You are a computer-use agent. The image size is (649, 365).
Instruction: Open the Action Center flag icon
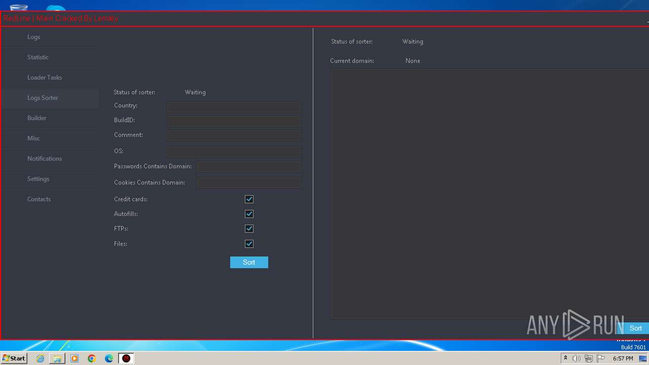pos(601,358)
